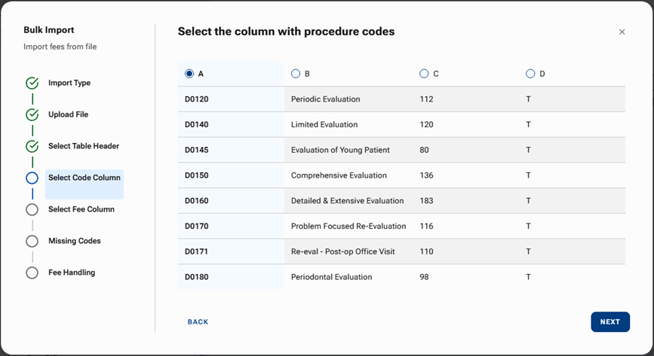
Task: Select column A radio button
Action: (189, 74)
